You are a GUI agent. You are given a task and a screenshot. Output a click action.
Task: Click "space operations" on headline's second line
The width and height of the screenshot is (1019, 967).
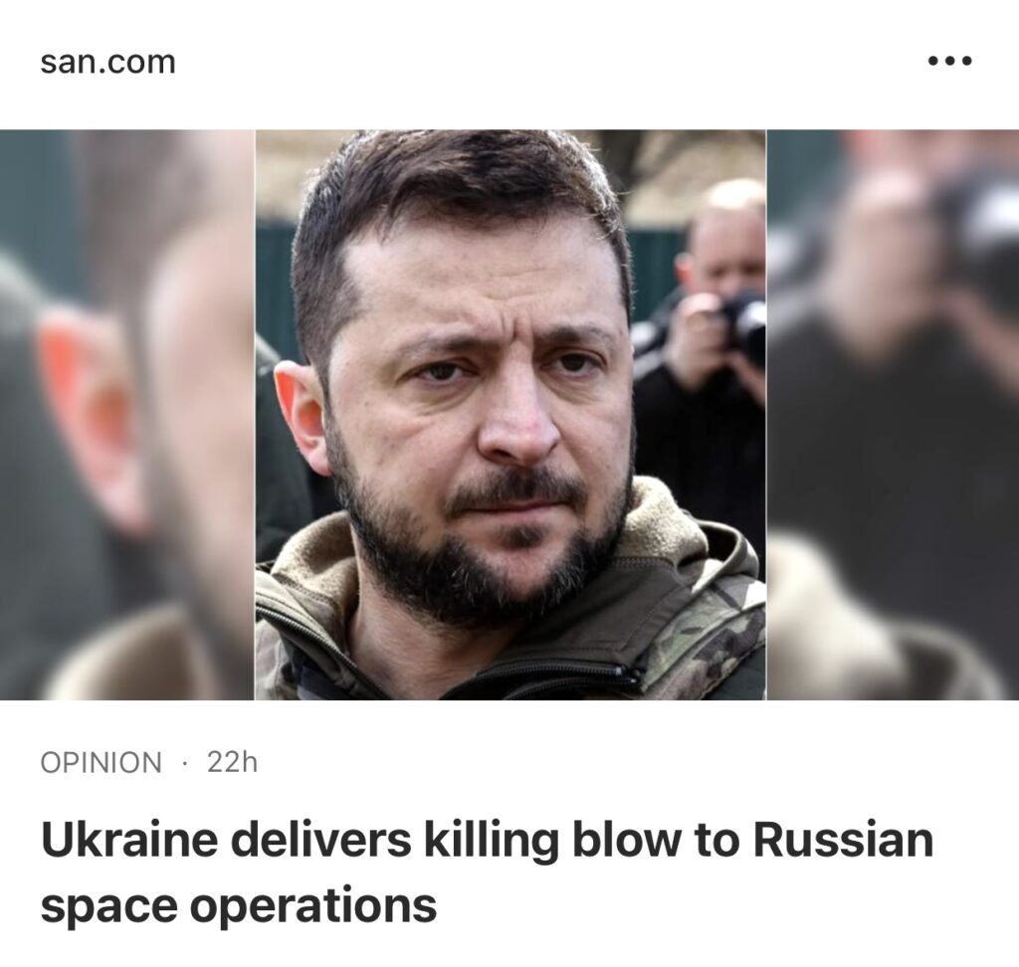point(239,906)
